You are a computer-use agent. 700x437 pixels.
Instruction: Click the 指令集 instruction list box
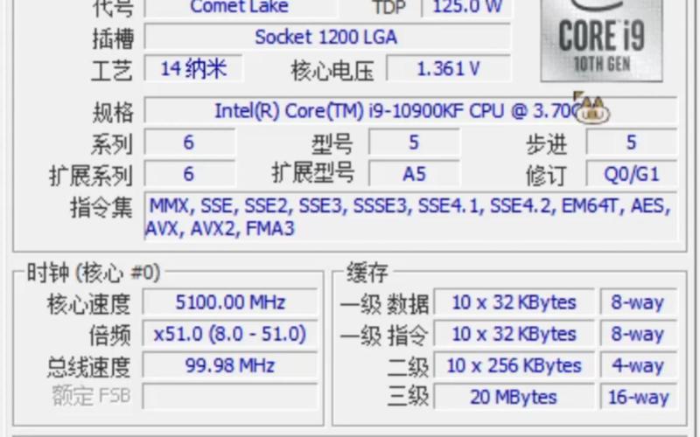point(409,218)
